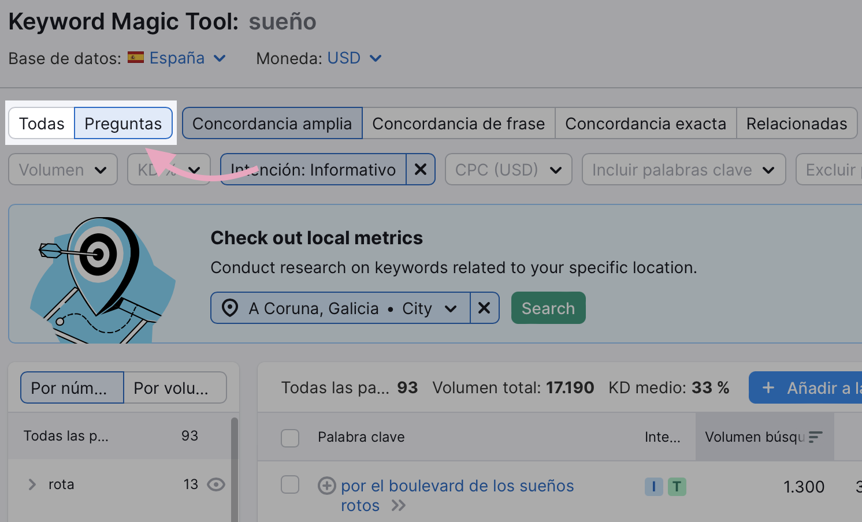Screen dimensions: 862x522
Task: Remove the Intención Informativo filter
Action: click(x=421, y=170)
